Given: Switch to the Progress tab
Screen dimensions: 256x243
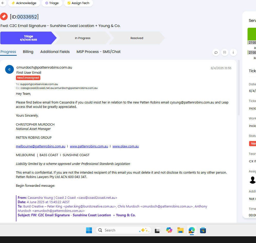Looking at the screenshot, I should (x=8, y=52).
